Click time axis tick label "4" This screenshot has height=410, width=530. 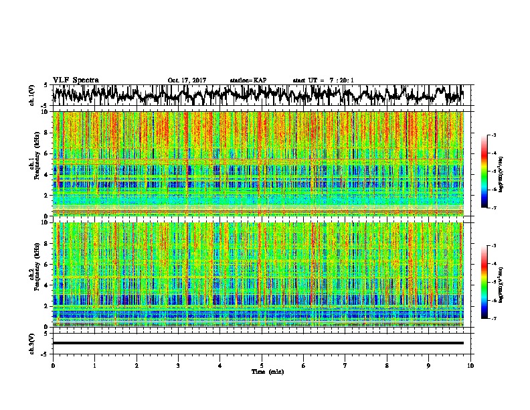(220, 366)
